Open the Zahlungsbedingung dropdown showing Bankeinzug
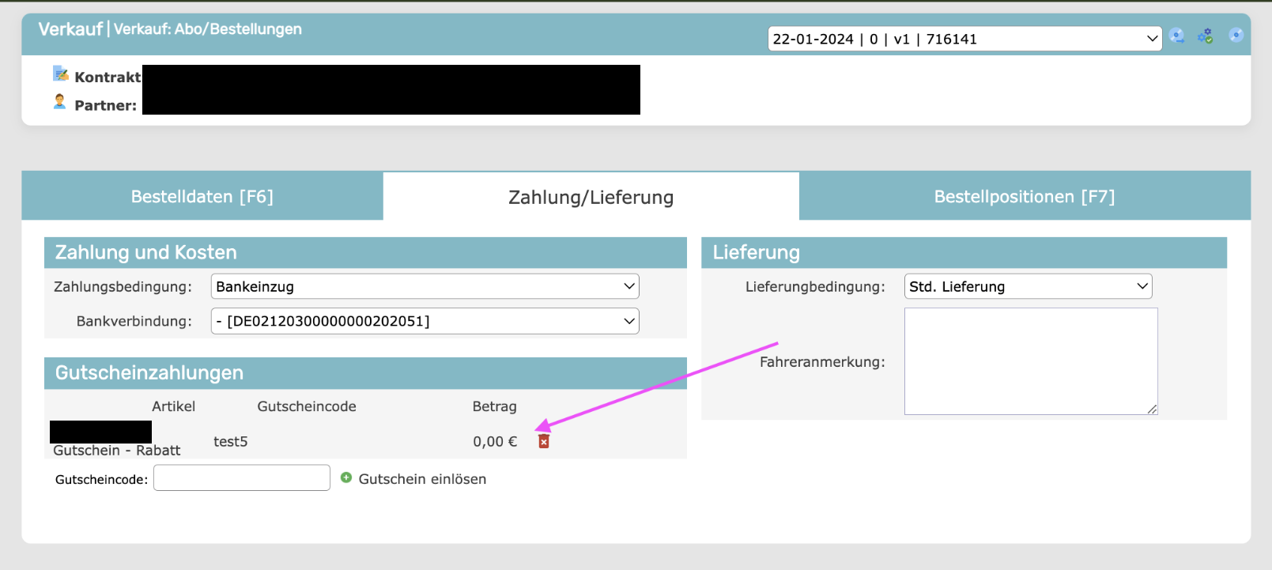 click(x=425, y=286)
